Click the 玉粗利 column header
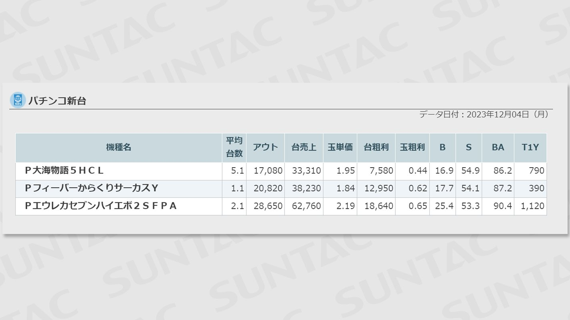 click(412, 147)
